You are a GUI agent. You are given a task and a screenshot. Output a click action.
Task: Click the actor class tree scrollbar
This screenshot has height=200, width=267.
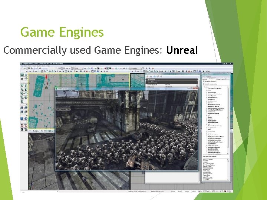(x=228, y=120)
